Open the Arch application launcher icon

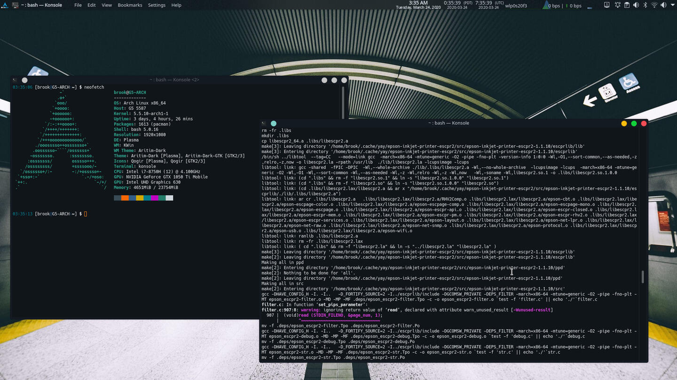coord(4,5)
